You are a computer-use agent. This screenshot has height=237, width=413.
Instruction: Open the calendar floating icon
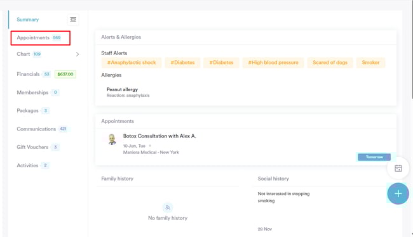tap(398, 168)
